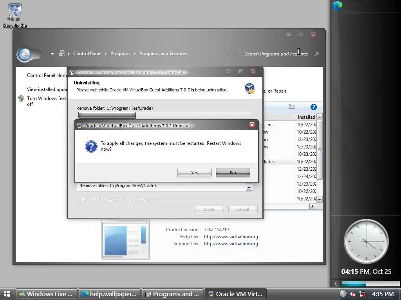This screenshot has width=401, height=300.
Task: Open Microsoft Edge icon in sidebar
Action: click(338, 5)
